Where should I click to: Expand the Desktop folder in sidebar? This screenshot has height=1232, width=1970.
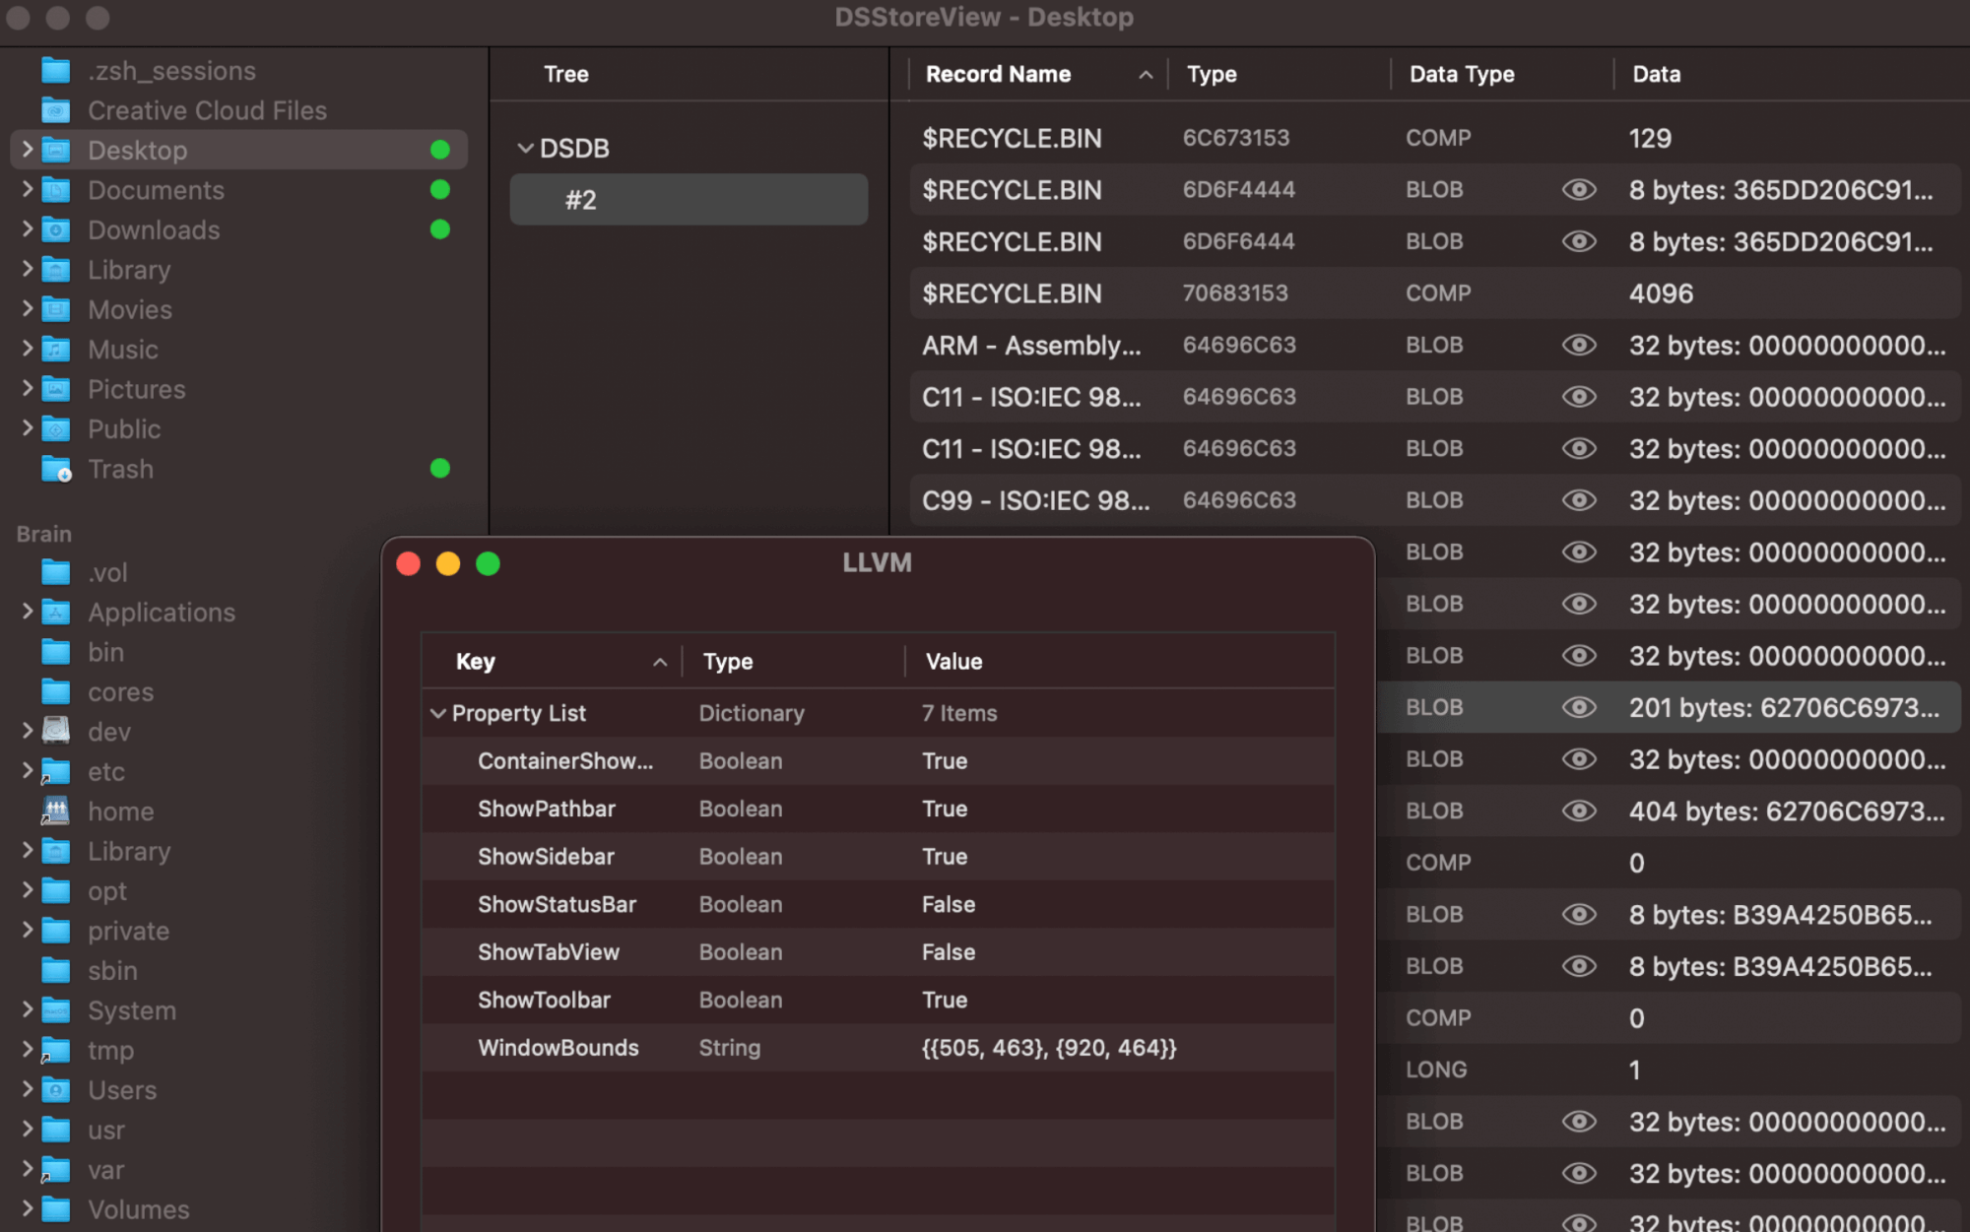coord(28,150)
